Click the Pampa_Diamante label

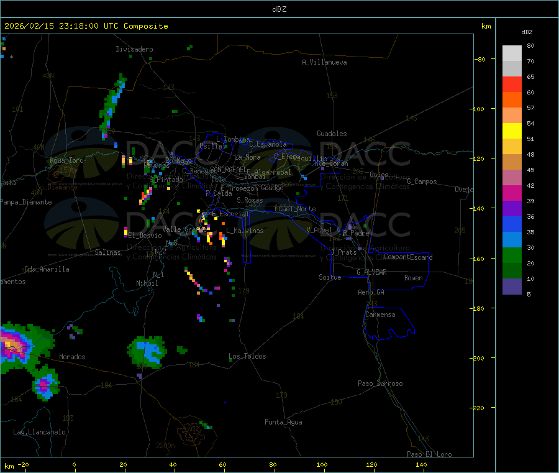(25, 202)
